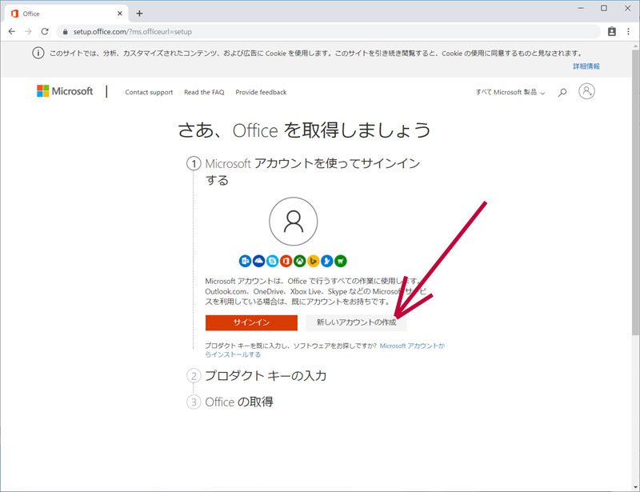Click the cookie notice info icon
Screen dimensions: 640x492
38,53
